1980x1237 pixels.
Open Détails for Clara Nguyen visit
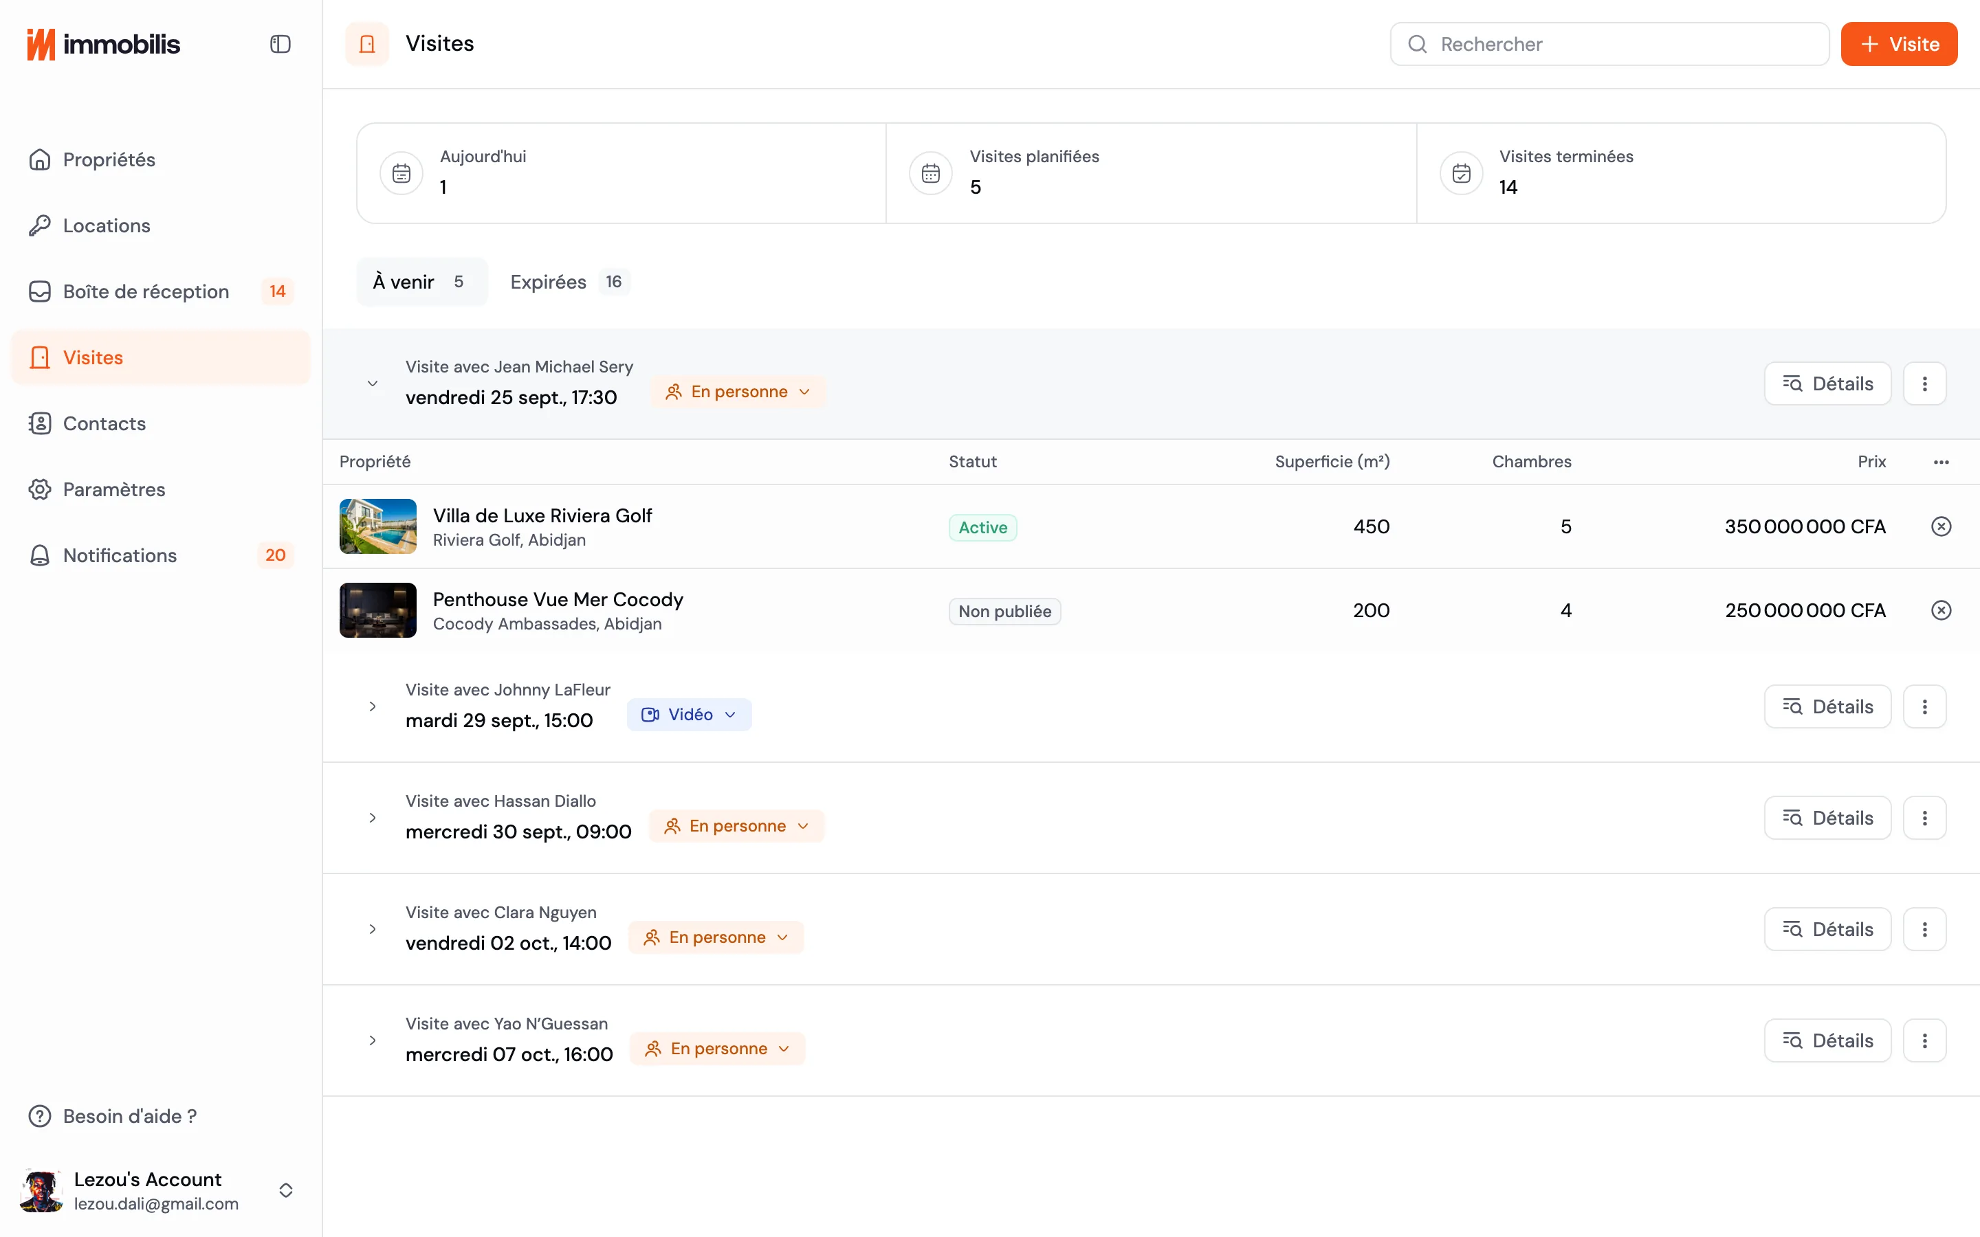point(1827,928)
